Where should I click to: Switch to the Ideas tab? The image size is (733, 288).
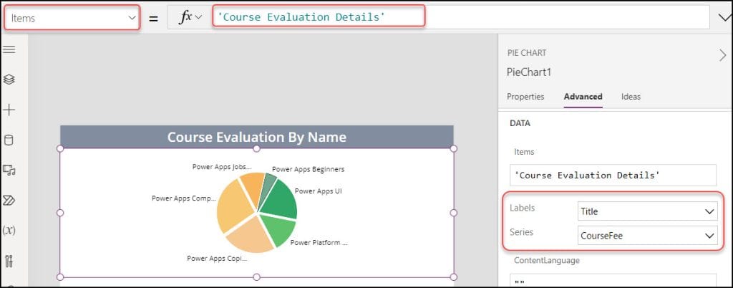click(x=631, y=97)
